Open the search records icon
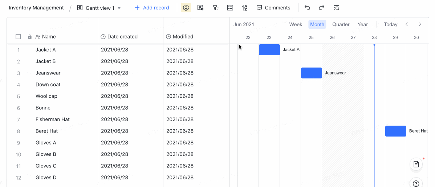Screen dimensions: 435x187 [336, 8]
